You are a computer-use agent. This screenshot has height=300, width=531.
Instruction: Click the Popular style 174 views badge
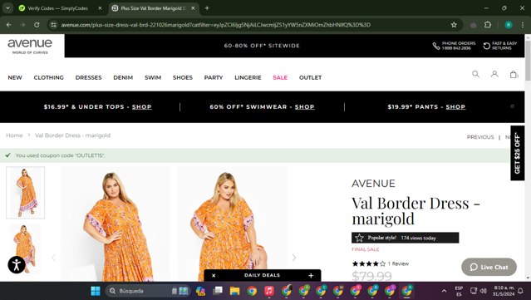(x=405, y=238)
